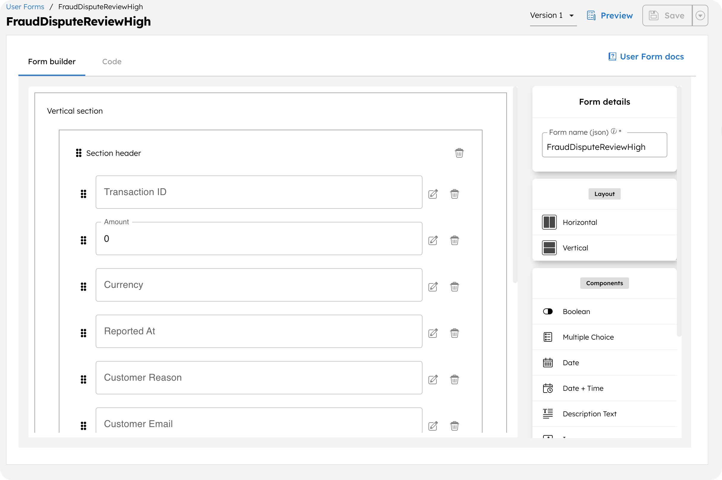Image resolution: width=722 pixels, height=480 pixels.
Task: Expand the Save options arrow
Action: coord(700,15)
